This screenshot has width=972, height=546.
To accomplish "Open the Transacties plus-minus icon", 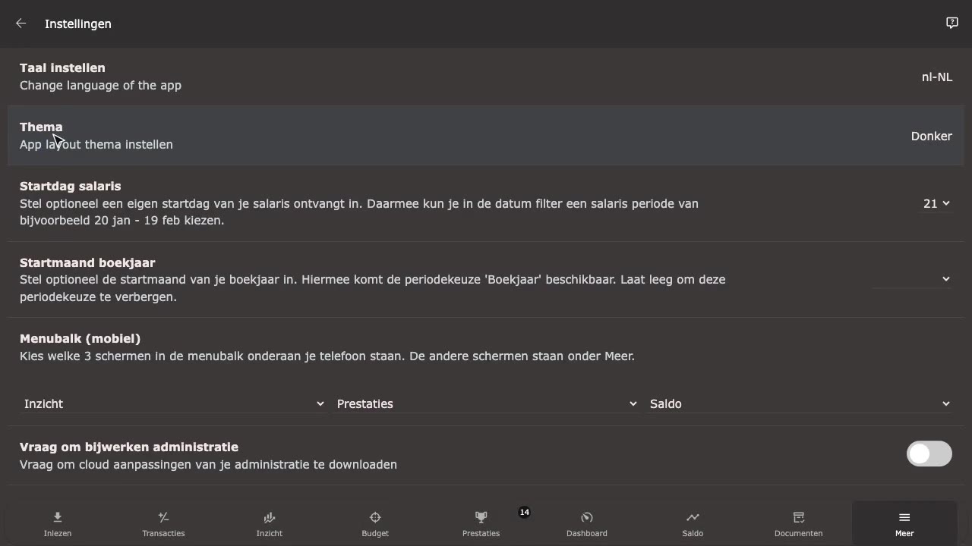I will pyautogui.click(x=163, y=517).
